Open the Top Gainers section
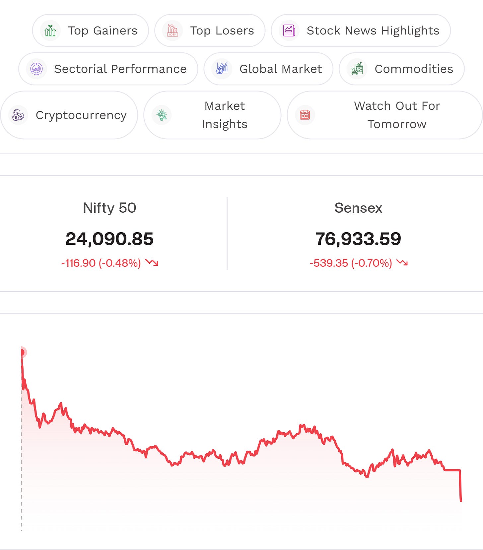 click(91, 31)
